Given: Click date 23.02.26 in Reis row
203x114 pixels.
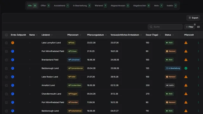Looking at the screenshot, I should pyautogui.click(x=91, y=43).
